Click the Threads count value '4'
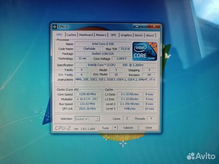Screen dimensions: 219x164 [x=151, y=118]
